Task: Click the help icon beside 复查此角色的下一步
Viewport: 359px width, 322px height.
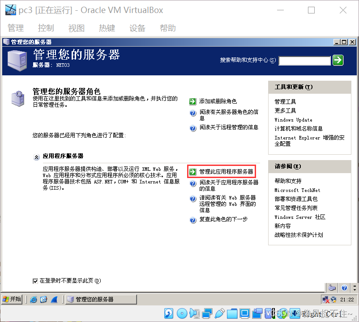Action: 193,220
